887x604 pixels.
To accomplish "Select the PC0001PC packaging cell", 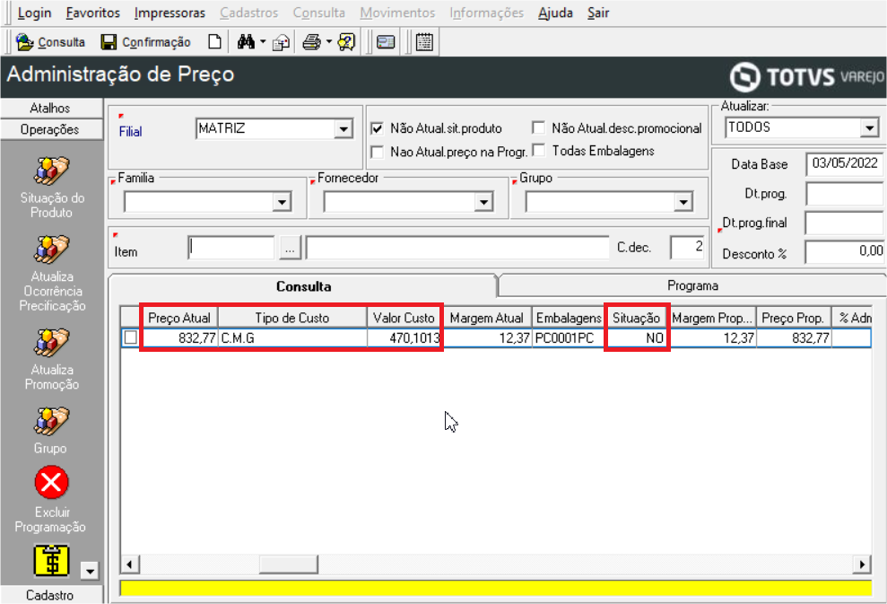I will tap(569, 338).
